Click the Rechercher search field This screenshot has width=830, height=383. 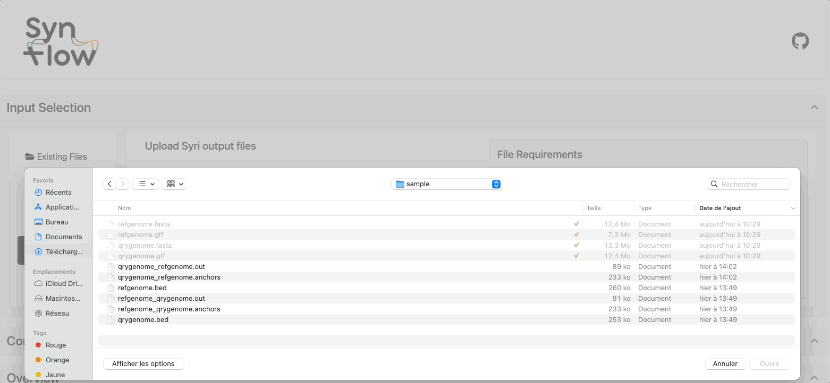[x=748, y=184]
